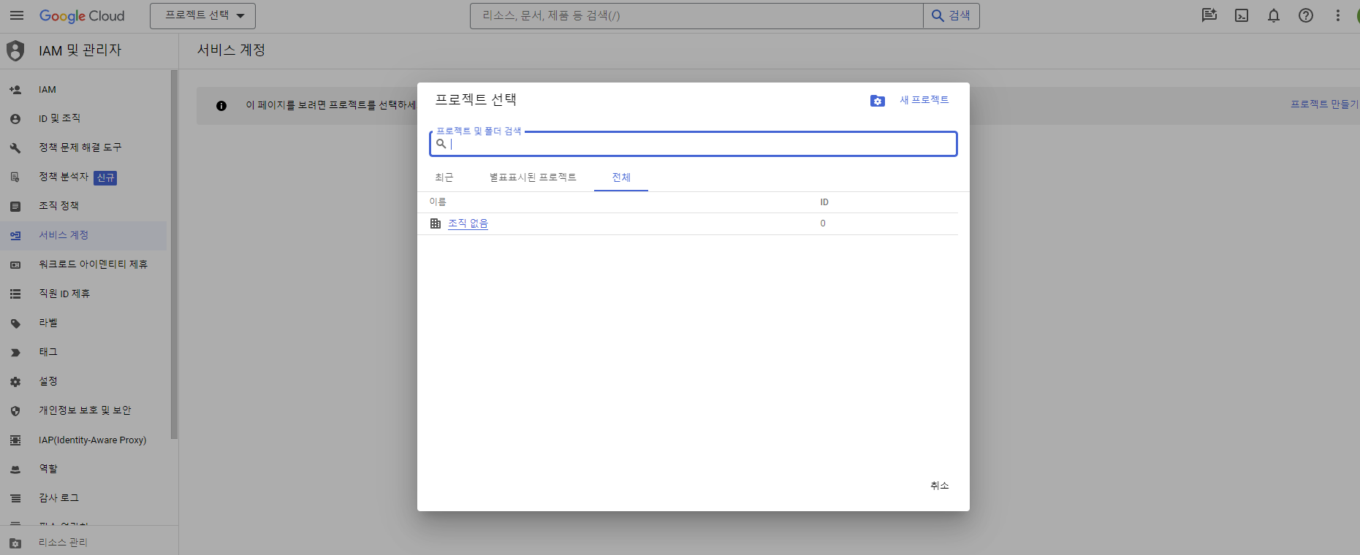Click the 워크로드 아이덴티티 제휴 icon

pyautogui.click(x=15, y=265)
